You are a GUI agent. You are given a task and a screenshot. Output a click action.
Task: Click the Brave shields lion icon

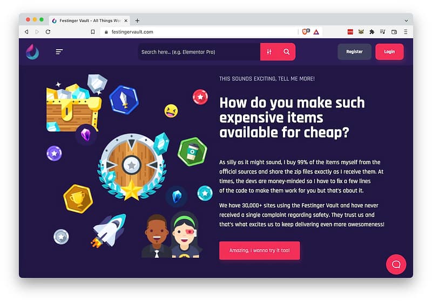306,32
